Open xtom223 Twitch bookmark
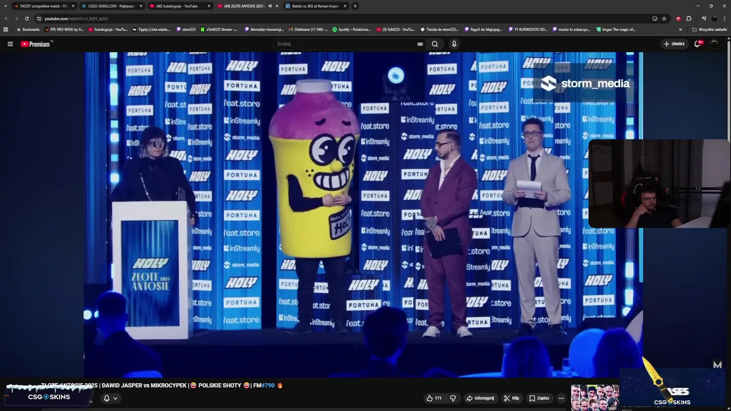This screenshot has width=731, height=411. 186,29
